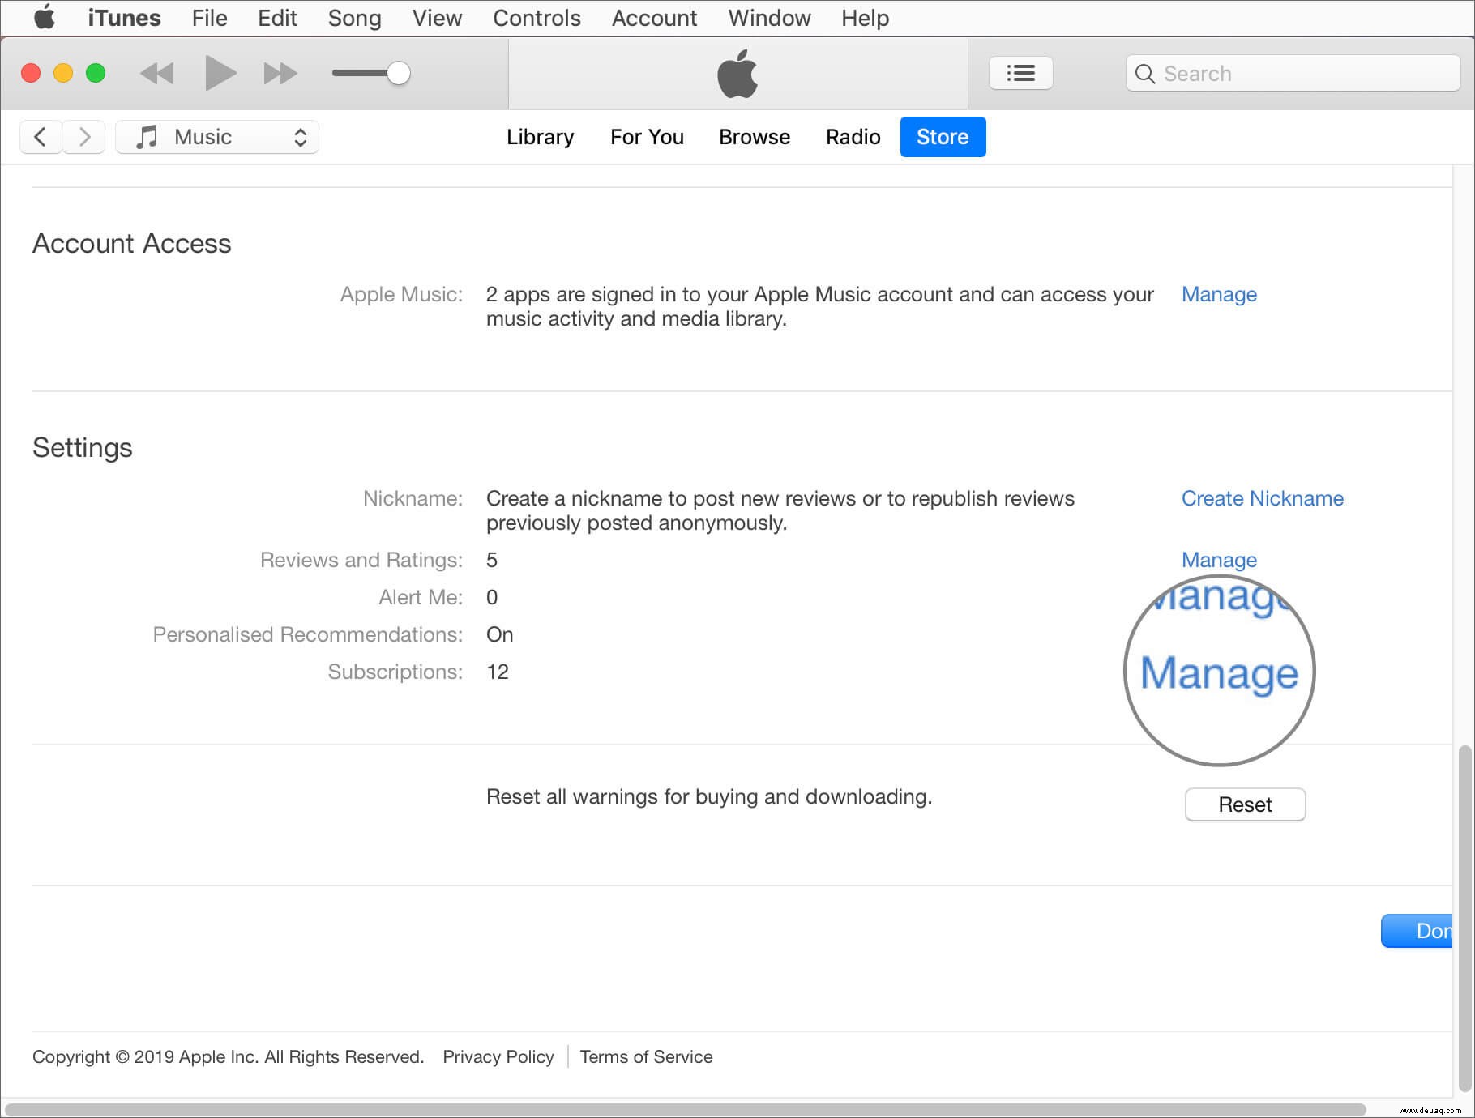This screenshot has height=1118, width=1475.
Task: Open the Up Next list icon
Action: point(1021,74)
